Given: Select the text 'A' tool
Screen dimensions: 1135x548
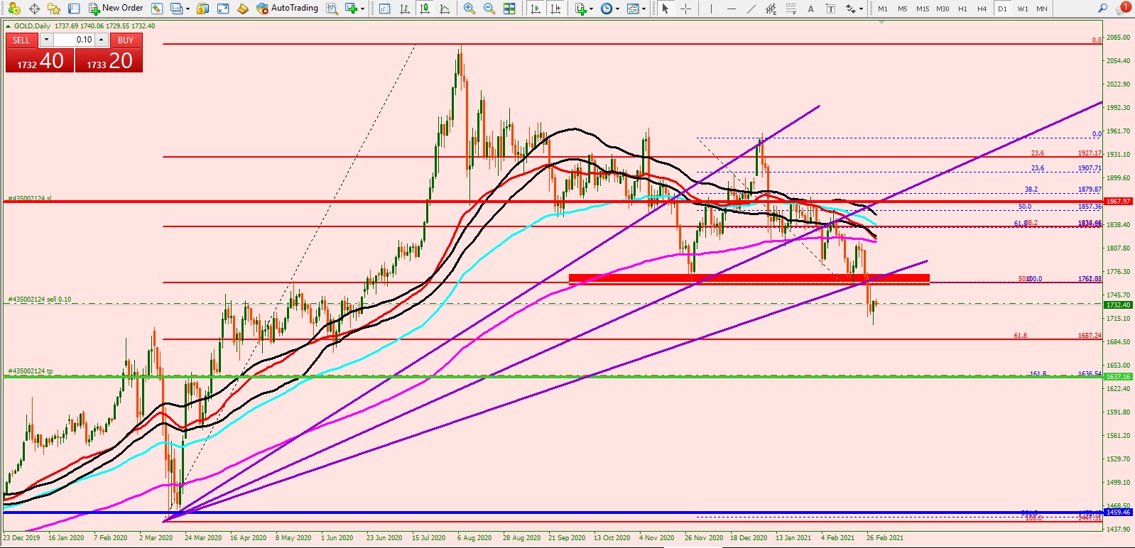Looking at the screenshot, I should pyautogui.click(x=810, y=9).
